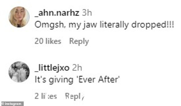Click the word 'dropped!!!' in the comment
Viewport: 181px width, 106px height.
[153, 25]
